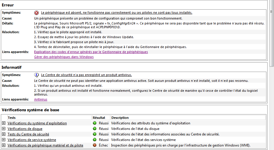Click Réussi result for Vérifications de disque
The image size is (274, 150).
tap(104, 129)
